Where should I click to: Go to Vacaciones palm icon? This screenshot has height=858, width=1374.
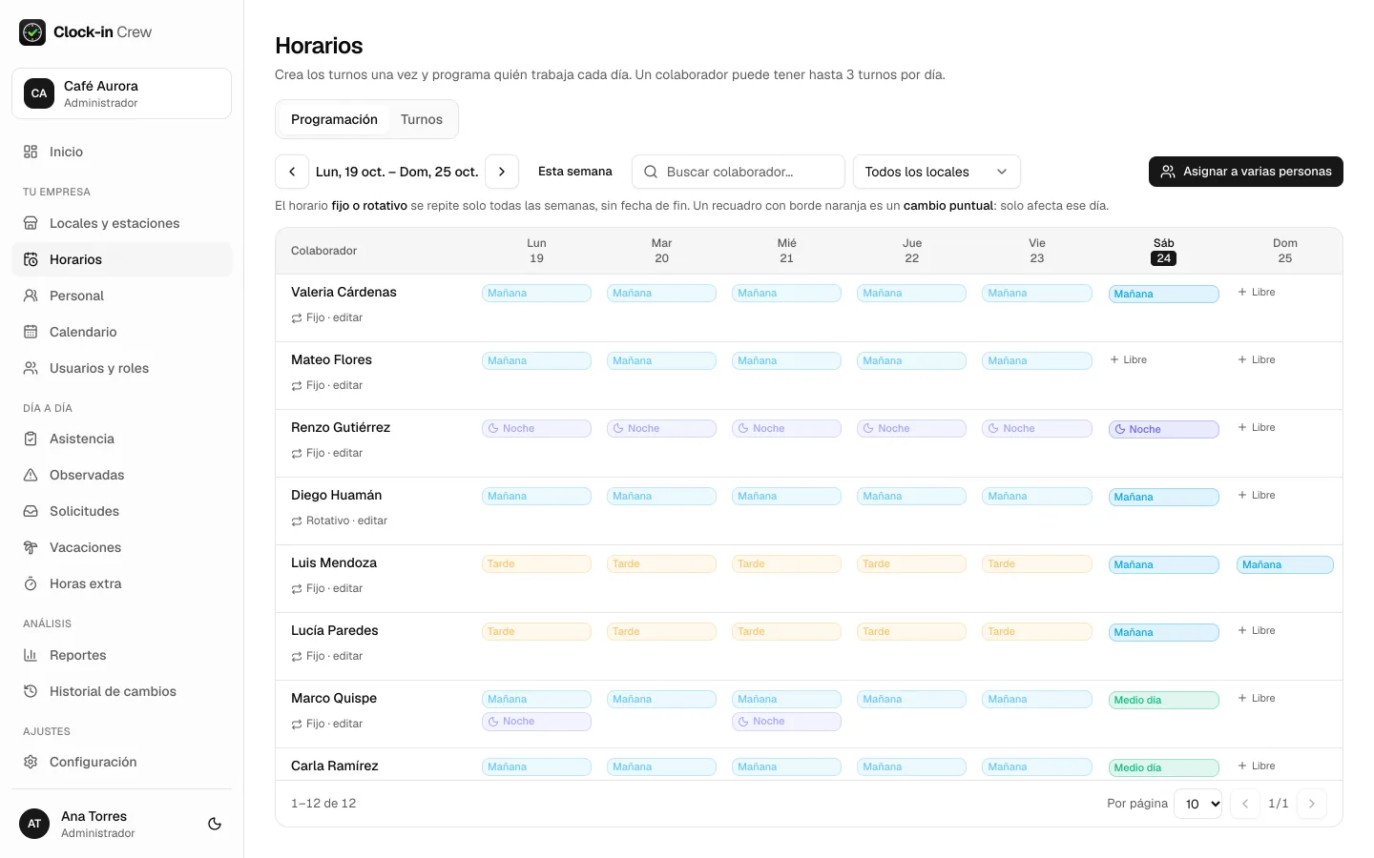click(31, 547)
